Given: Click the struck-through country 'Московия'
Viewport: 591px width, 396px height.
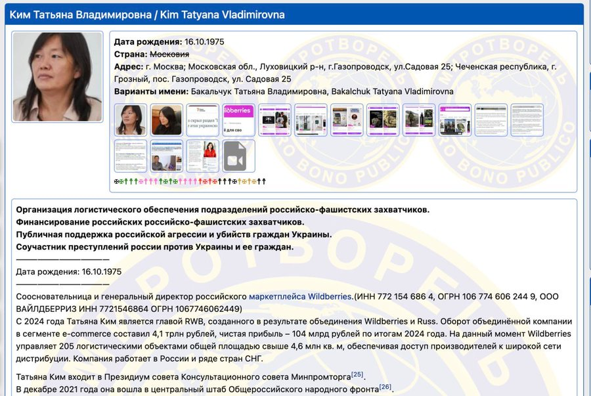Looking at the screenshot, I should pos(169,55).
